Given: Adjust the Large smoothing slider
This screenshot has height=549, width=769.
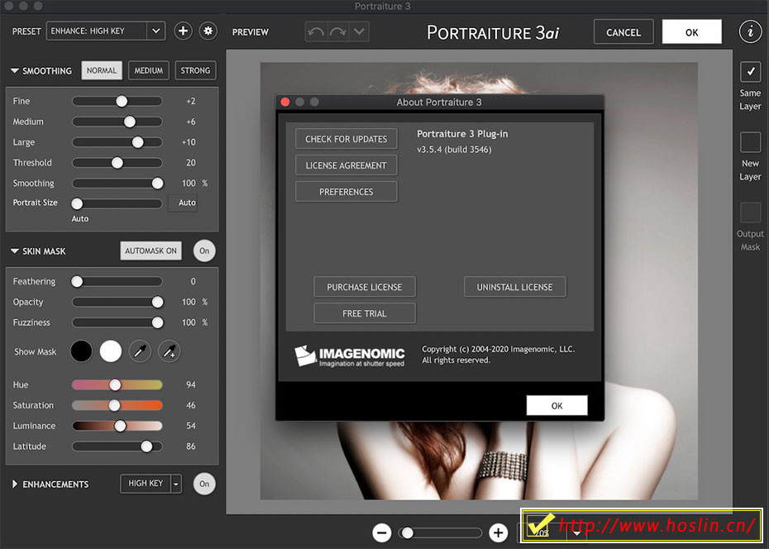Looking at the screenshot, I should click(x=117, y=142).
